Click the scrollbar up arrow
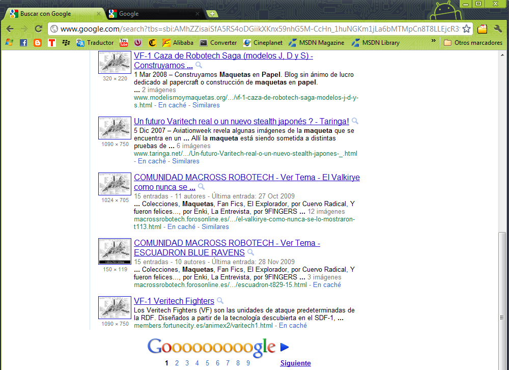Image resolution: width=509 pixels, height=370 pixels. tap(502, 54)
